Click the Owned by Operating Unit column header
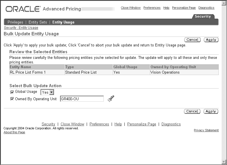Image resolution: width=227 pixels, height=165 pixels. 184,67
